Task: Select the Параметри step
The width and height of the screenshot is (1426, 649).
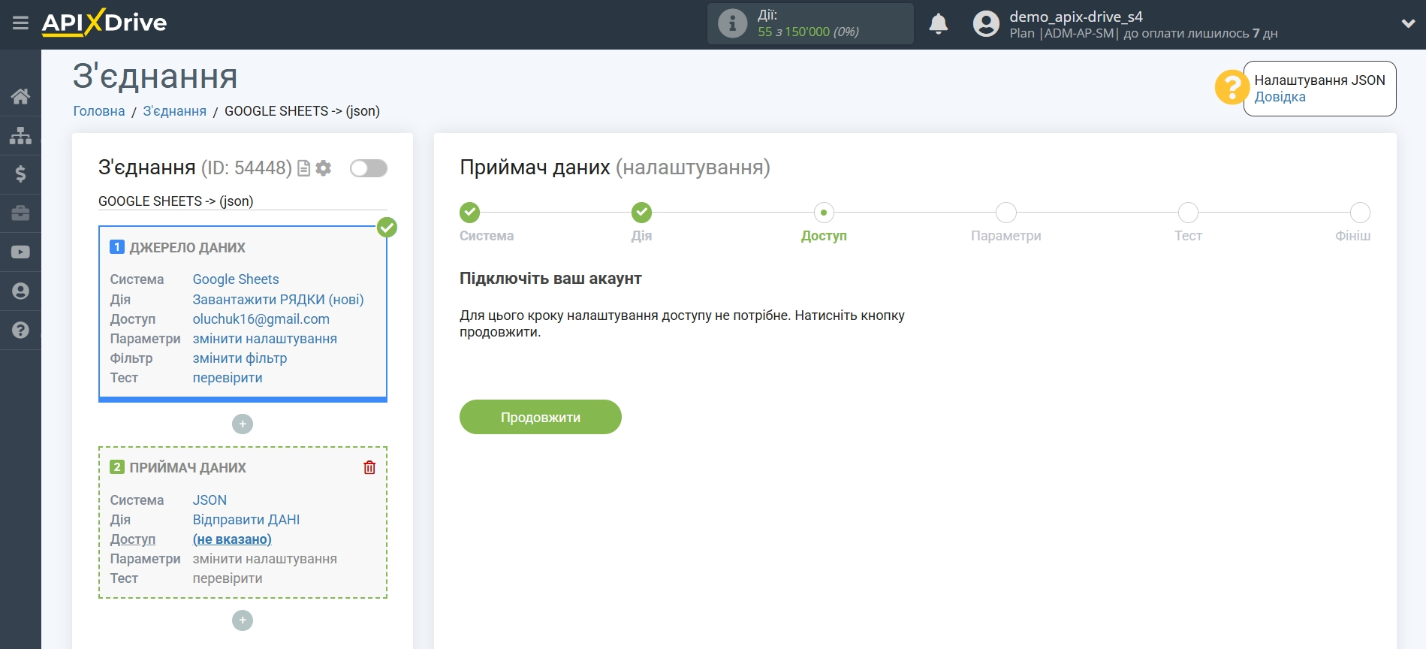Action: pos(1006,213)
